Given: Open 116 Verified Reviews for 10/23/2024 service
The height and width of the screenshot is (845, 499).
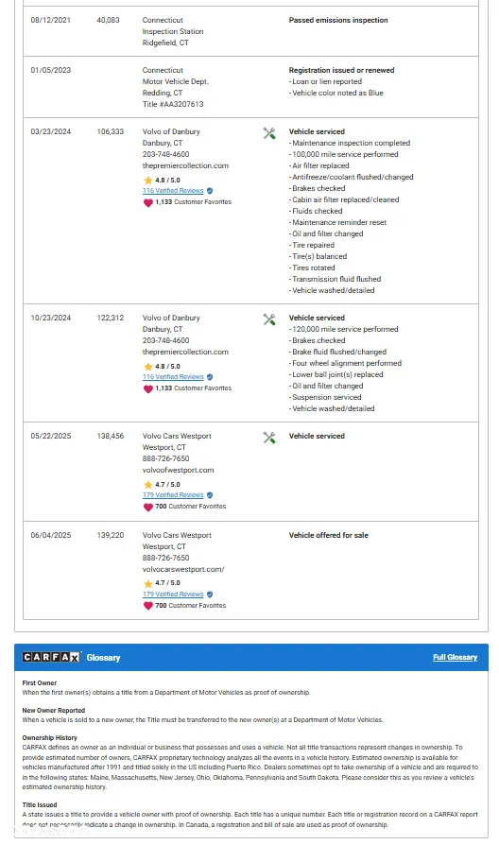Looking at the screenshot, I should pos(173,377).
